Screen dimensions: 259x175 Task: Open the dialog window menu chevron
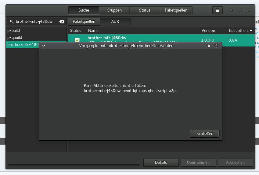[44, 46]
